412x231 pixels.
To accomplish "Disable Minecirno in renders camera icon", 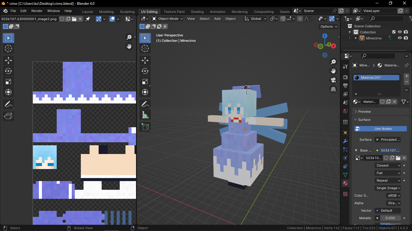I will [406, 38].
